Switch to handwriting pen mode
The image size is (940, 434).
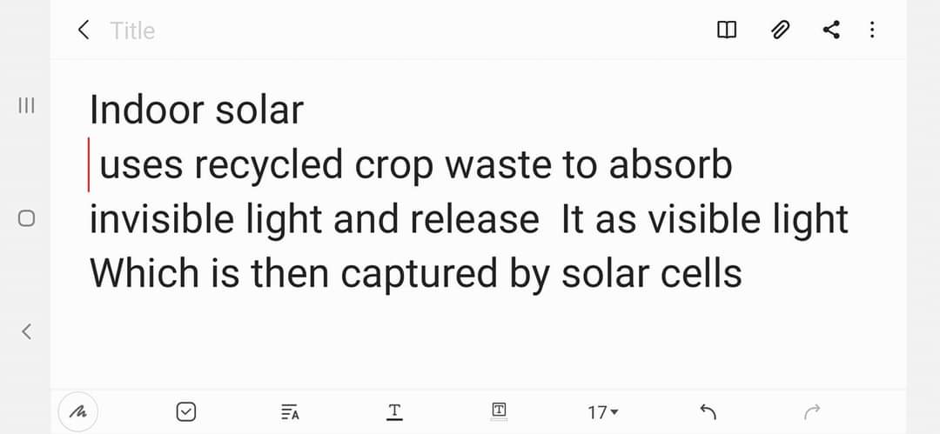tap(77, 411)
